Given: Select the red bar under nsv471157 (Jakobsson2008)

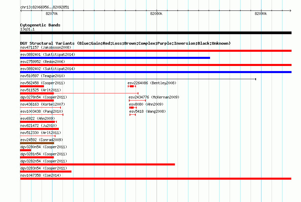Looking at the screenshot, I should (156, 51).
